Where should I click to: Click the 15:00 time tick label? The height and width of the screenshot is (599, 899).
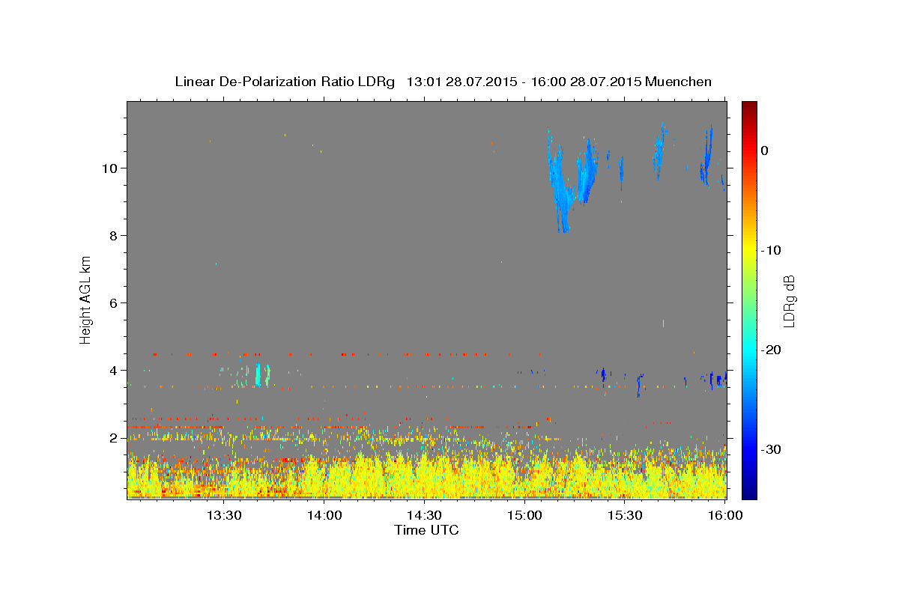pos(524,515)
